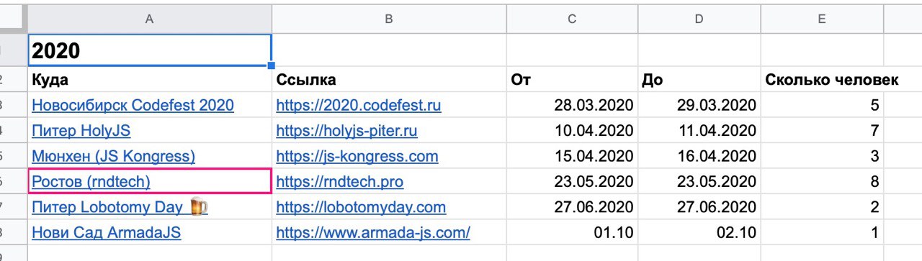
Task: Open the Новосибирск Codefest 2020 link
Action: point(133,105)
